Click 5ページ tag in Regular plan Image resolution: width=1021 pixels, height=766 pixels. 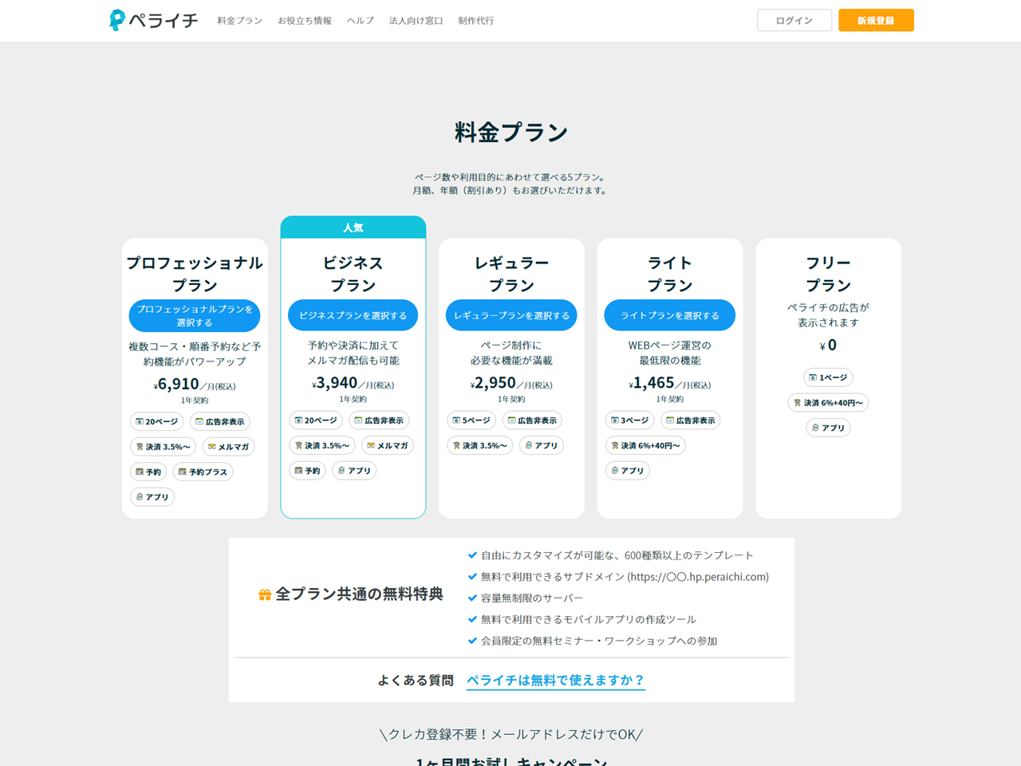pyautogui.click(x=471, y=421)
